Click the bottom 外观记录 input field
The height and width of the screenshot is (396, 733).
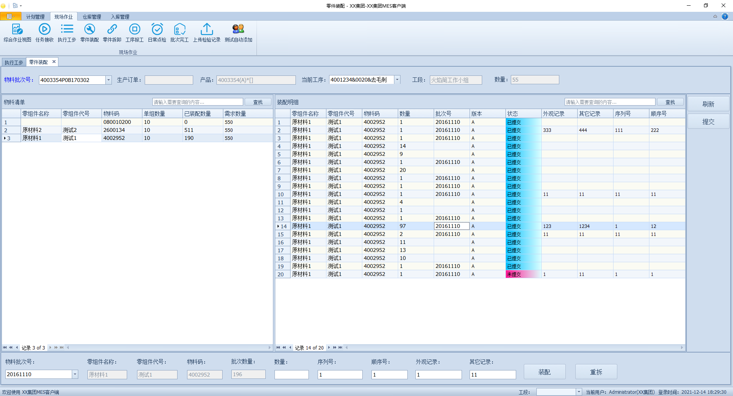tap(438, 375)
